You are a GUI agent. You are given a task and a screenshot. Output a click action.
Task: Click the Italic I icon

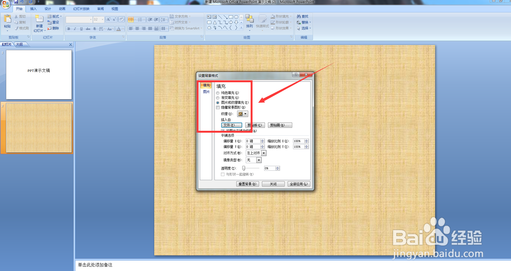coord(75,29)
